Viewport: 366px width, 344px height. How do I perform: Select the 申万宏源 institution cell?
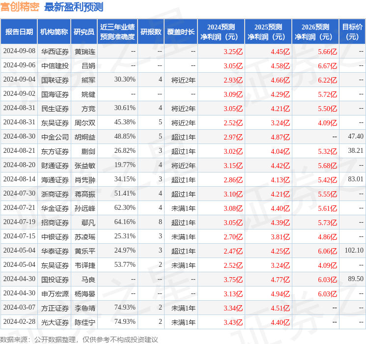pyautogui.click(x=55, y=294)
